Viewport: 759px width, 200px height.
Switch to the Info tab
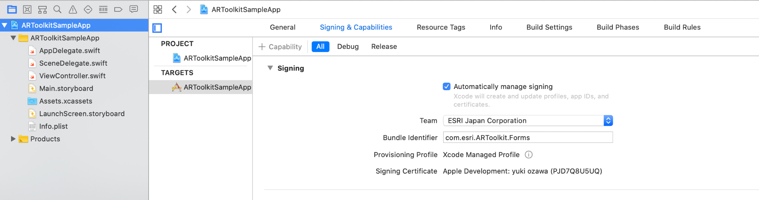(496, 27)
